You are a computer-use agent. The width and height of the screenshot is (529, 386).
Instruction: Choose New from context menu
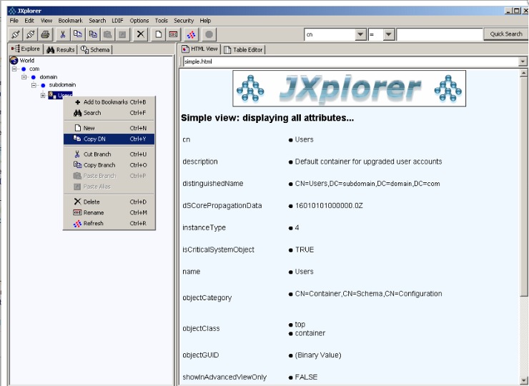click(109, 128)
